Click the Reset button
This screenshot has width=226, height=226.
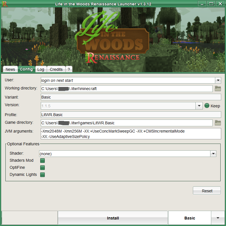coord(207,191)
